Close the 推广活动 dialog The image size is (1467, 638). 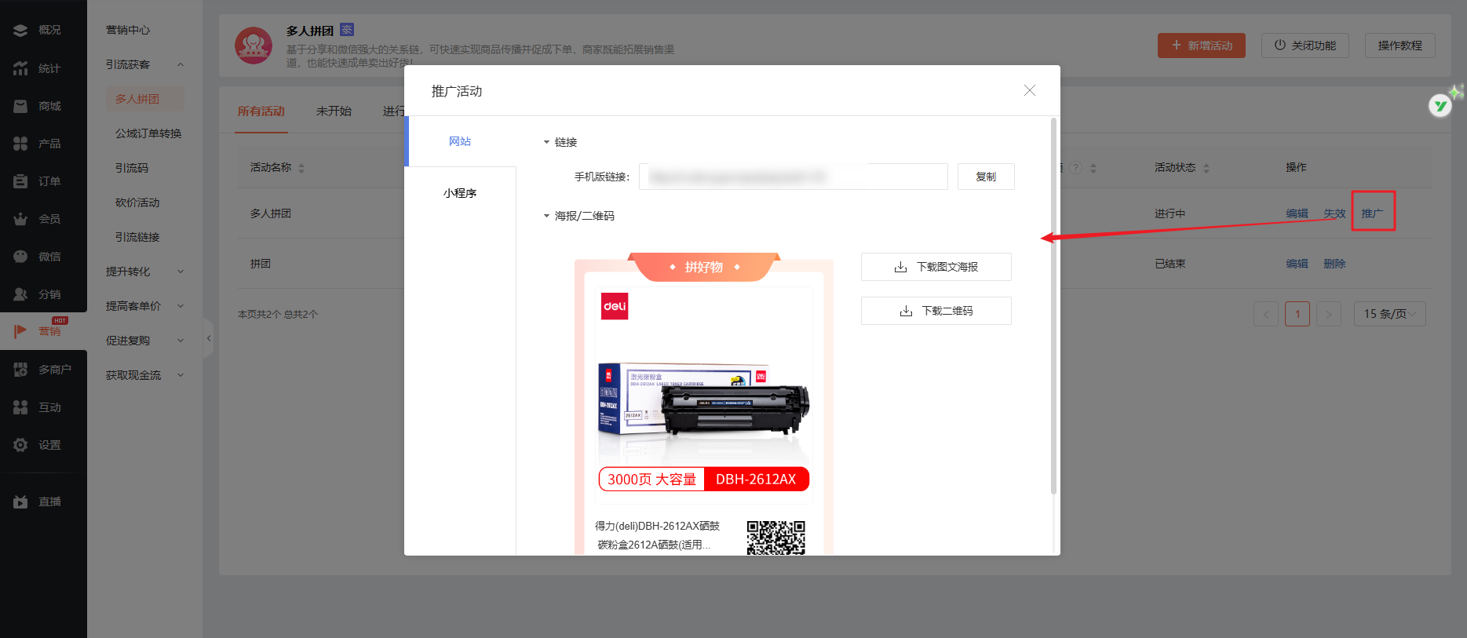1029,91
